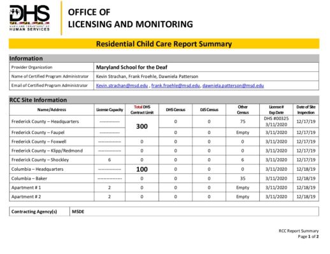Image resolution: width=330 pixels, height=254 pixels.
Task: Click Shockley's License Capacity value '6'
Action: (x=110, y=160)
